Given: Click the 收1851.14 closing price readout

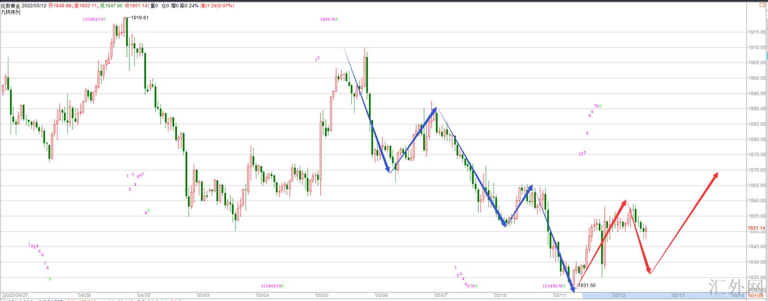Looking at the screenshot, I should click(136, 6).
